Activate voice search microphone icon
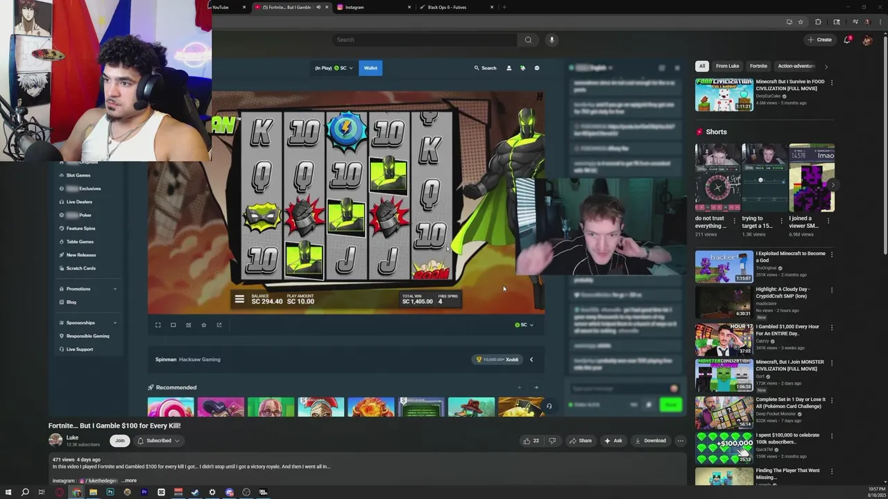Screen dimensions: 888x499 click(x=552, y=40)
